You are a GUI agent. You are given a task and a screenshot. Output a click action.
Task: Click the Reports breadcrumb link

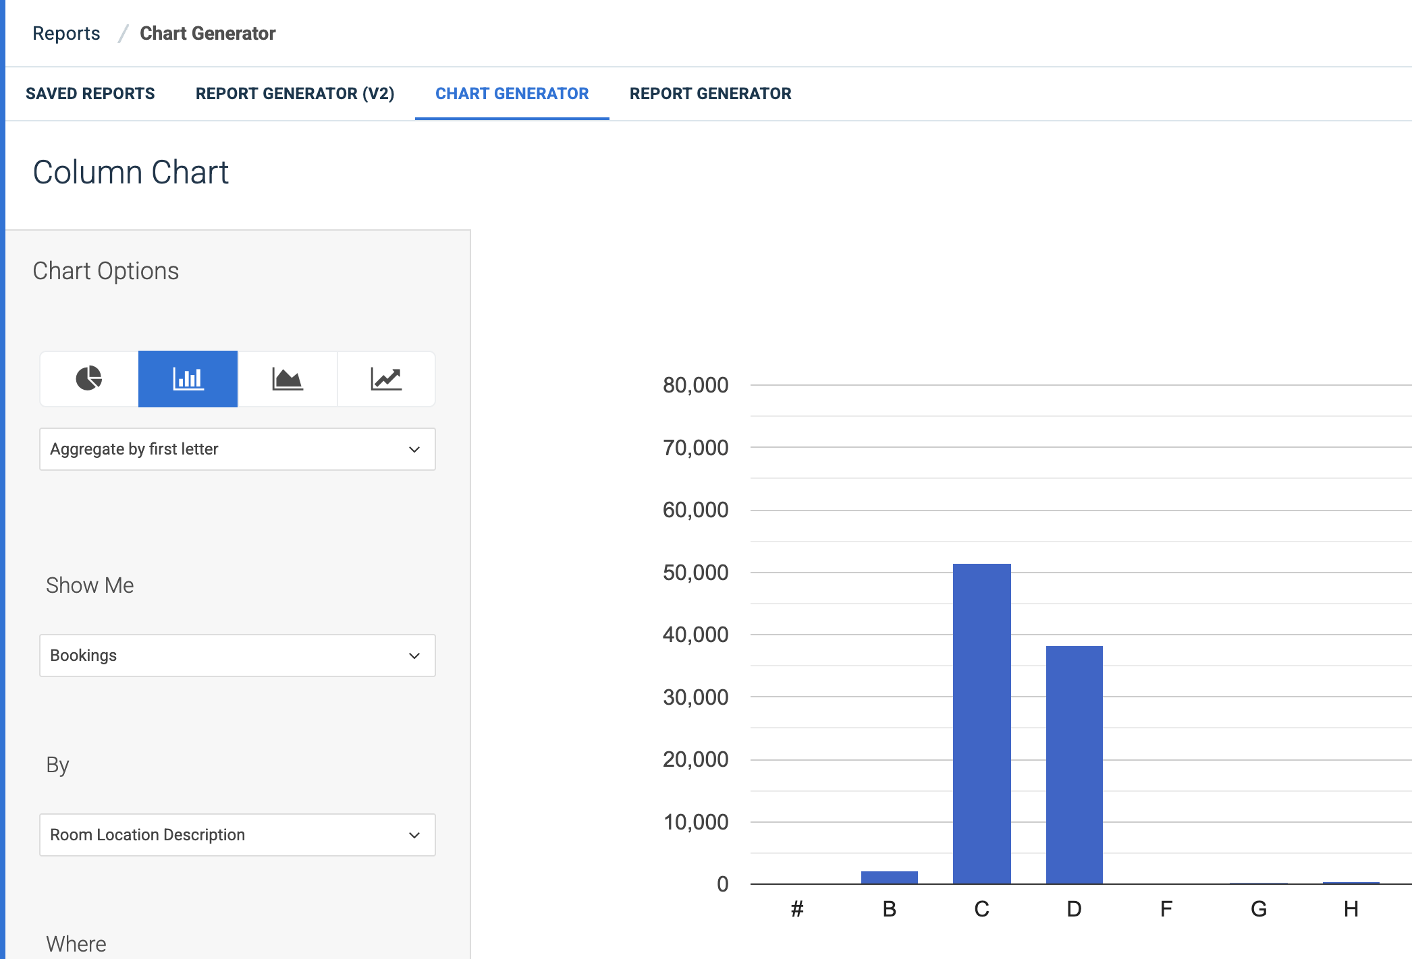[x=66, y=33]
